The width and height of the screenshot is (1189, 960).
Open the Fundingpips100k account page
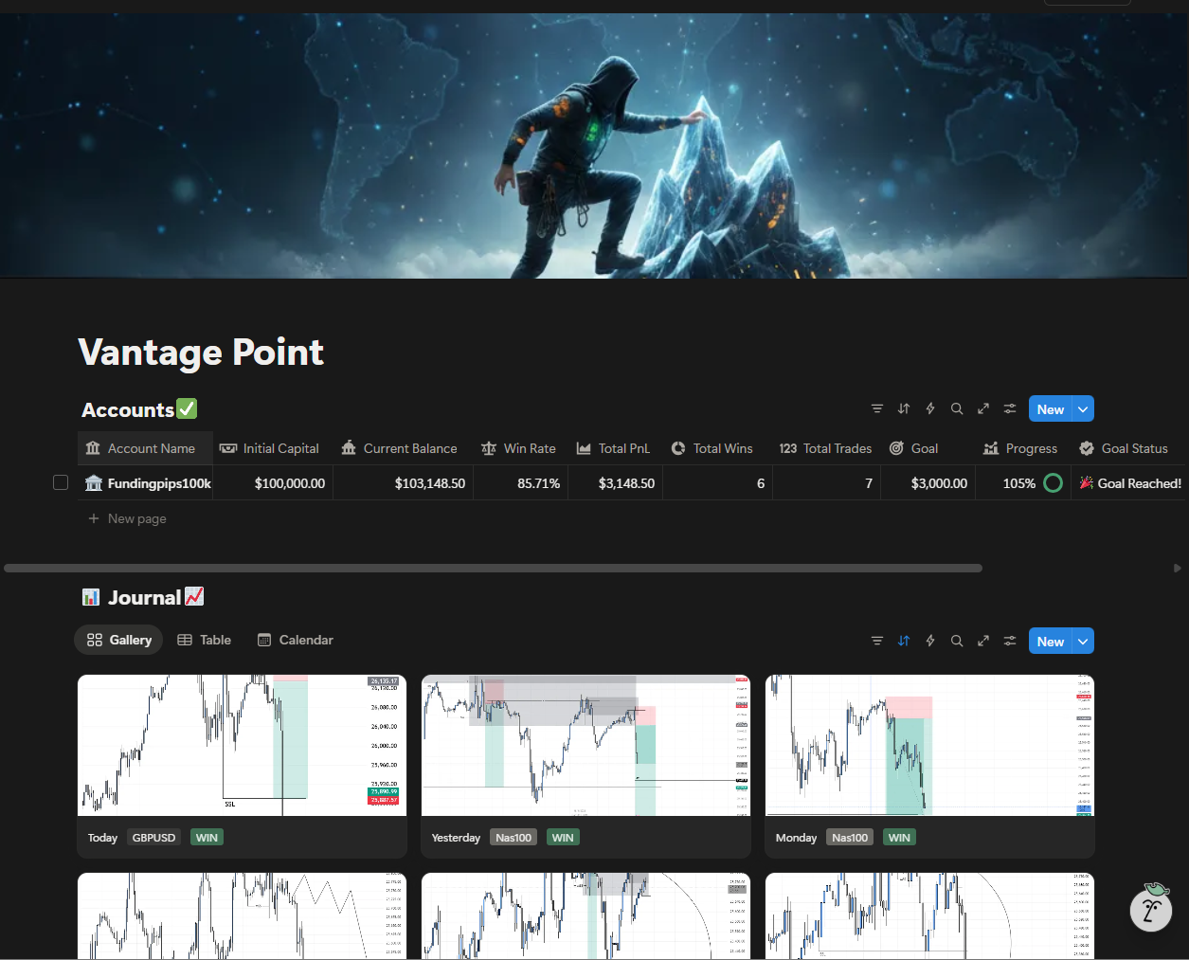click(159, 483)
